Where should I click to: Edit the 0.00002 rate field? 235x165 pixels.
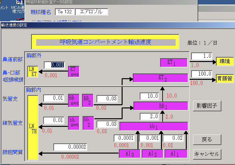(70, 147)
